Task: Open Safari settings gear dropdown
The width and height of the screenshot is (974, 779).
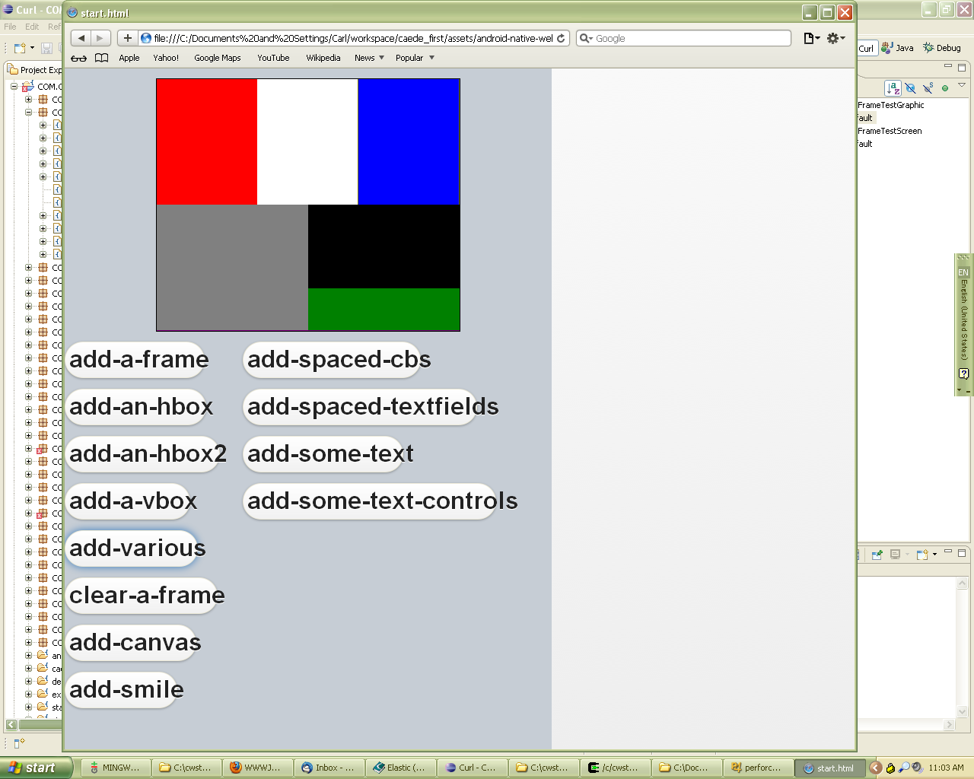Action: point(836,38)
